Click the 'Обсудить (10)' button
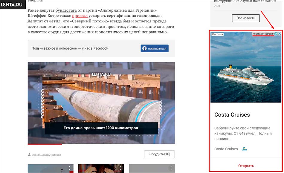The height and width of the screenshot is (173, 284). coord(159,154)
